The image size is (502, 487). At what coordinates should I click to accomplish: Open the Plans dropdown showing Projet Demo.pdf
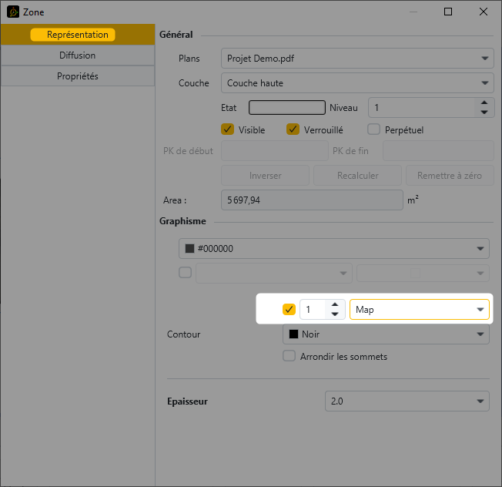[356, 59]
